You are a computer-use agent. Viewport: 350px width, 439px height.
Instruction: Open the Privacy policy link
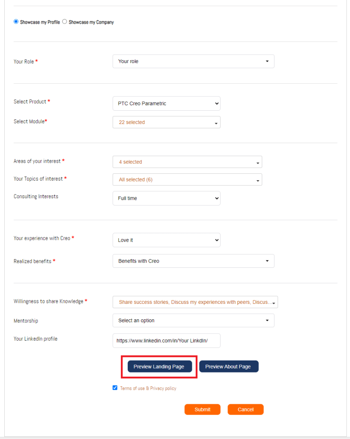[163, 388]
